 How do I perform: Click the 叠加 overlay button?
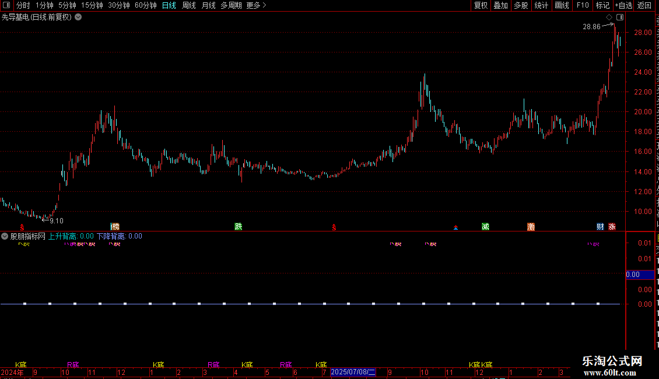(x=500, y=5)
